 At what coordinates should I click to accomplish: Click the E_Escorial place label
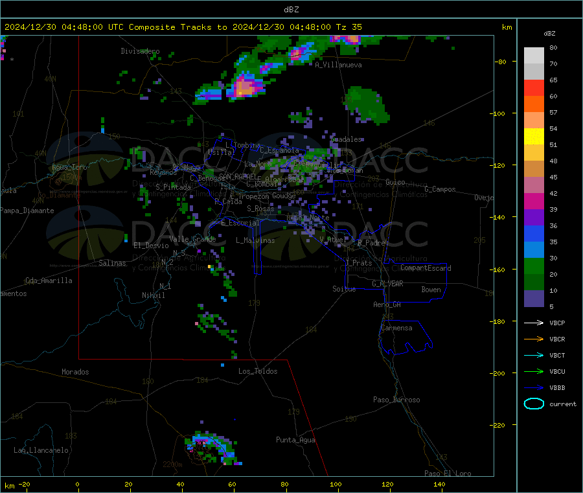click(x=240, y=223)
